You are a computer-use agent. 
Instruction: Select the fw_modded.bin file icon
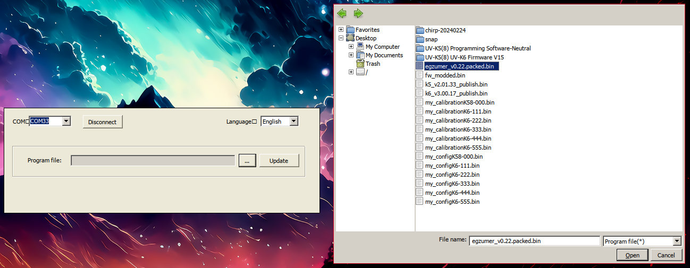pyautogui.click(x=419, y=75)
